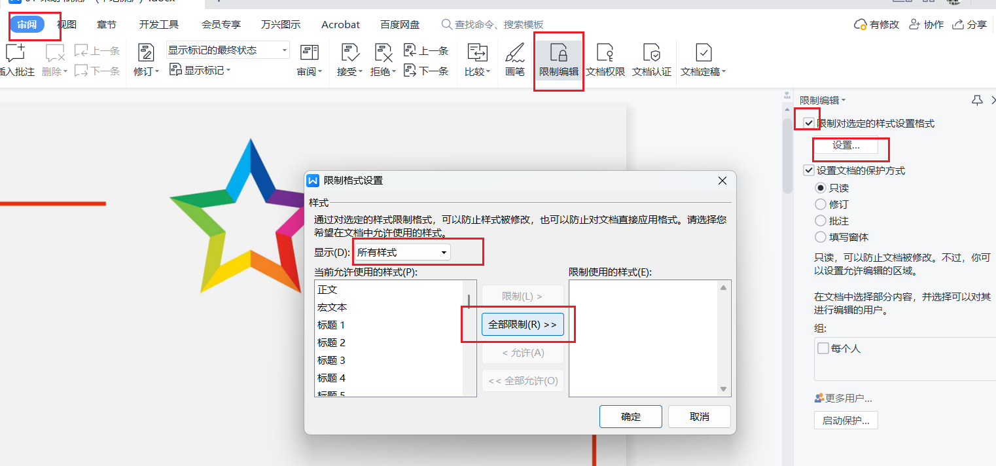This screenshot has width=996, height=466.
Task: Click the 启动保护... button
Action: click(x=845, y=420)
